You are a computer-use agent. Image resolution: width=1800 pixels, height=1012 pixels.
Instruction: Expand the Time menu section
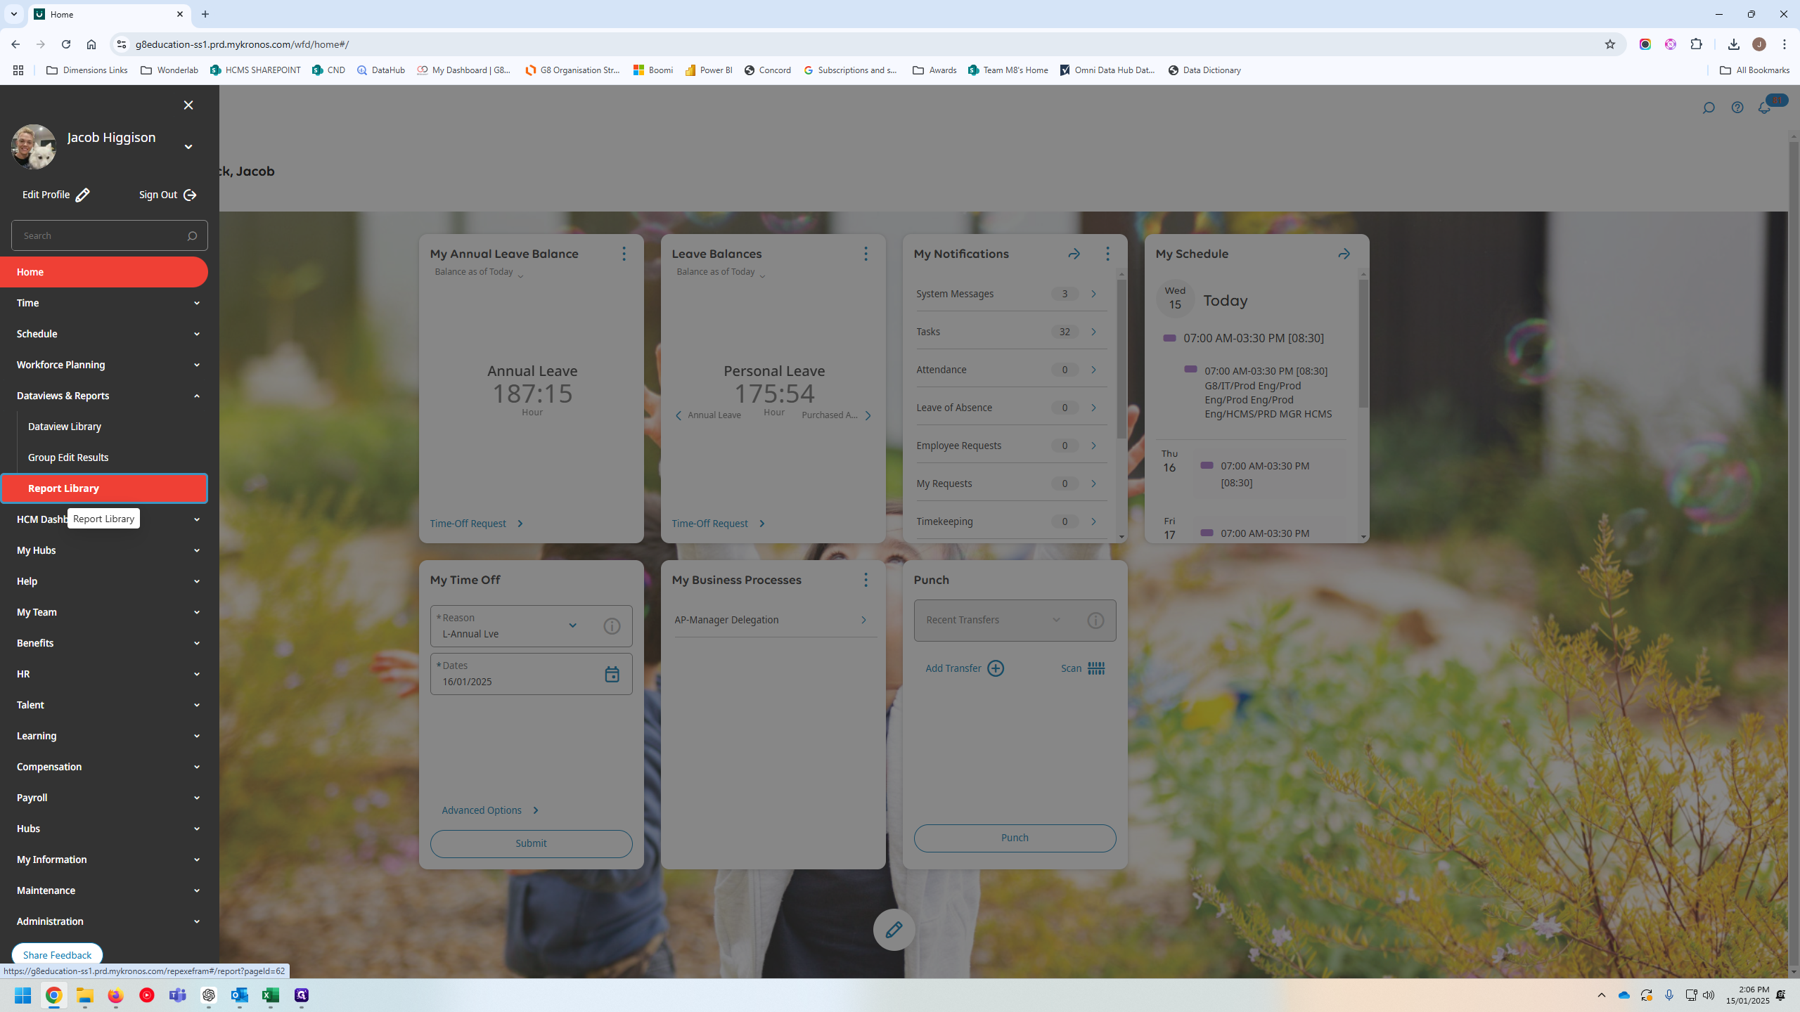pyautogui.click(x=197, y=303)
